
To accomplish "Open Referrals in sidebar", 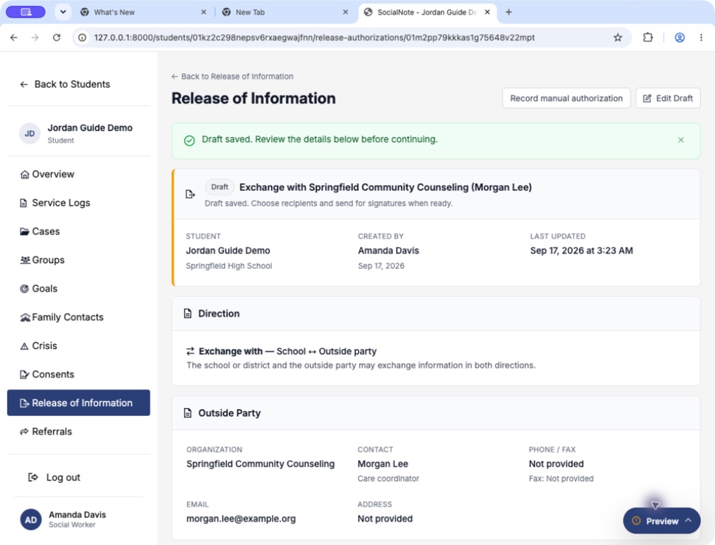I will 78,431.
